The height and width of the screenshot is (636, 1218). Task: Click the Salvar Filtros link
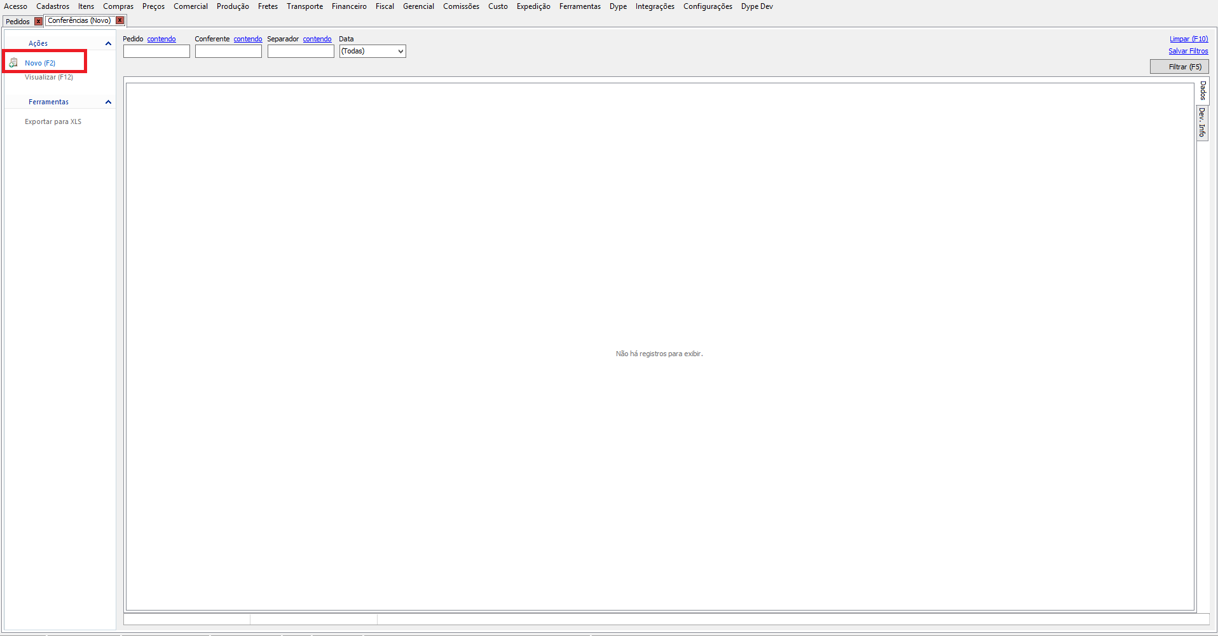coord(1188,51)
